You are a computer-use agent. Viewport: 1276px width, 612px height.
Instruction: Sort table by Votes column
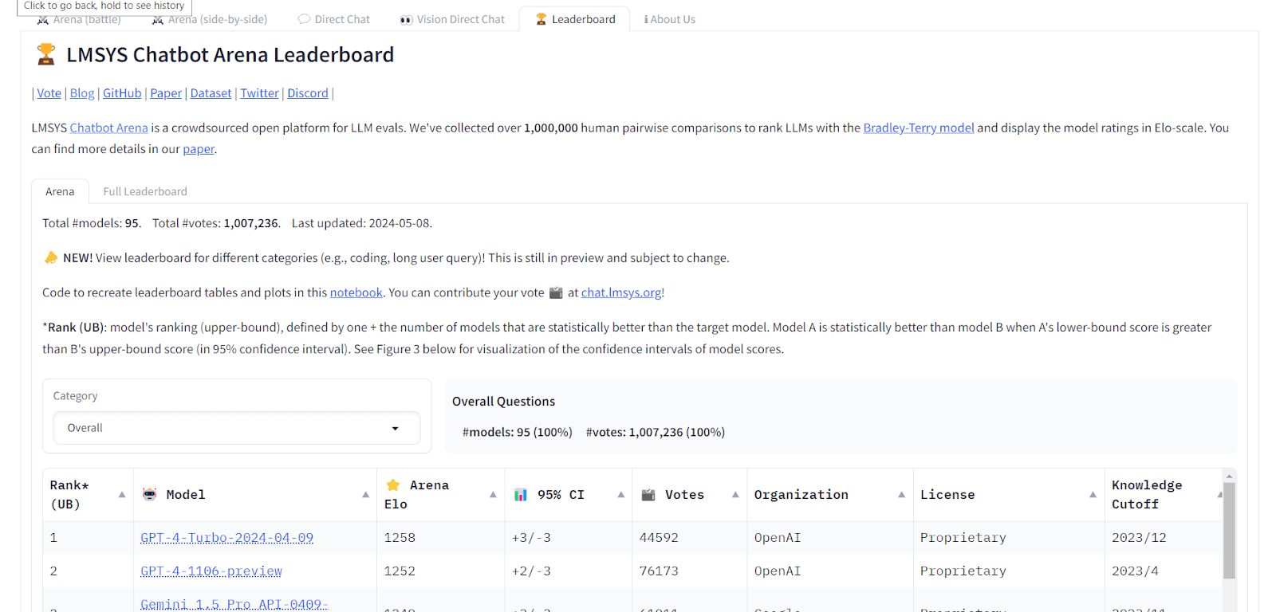735,495
